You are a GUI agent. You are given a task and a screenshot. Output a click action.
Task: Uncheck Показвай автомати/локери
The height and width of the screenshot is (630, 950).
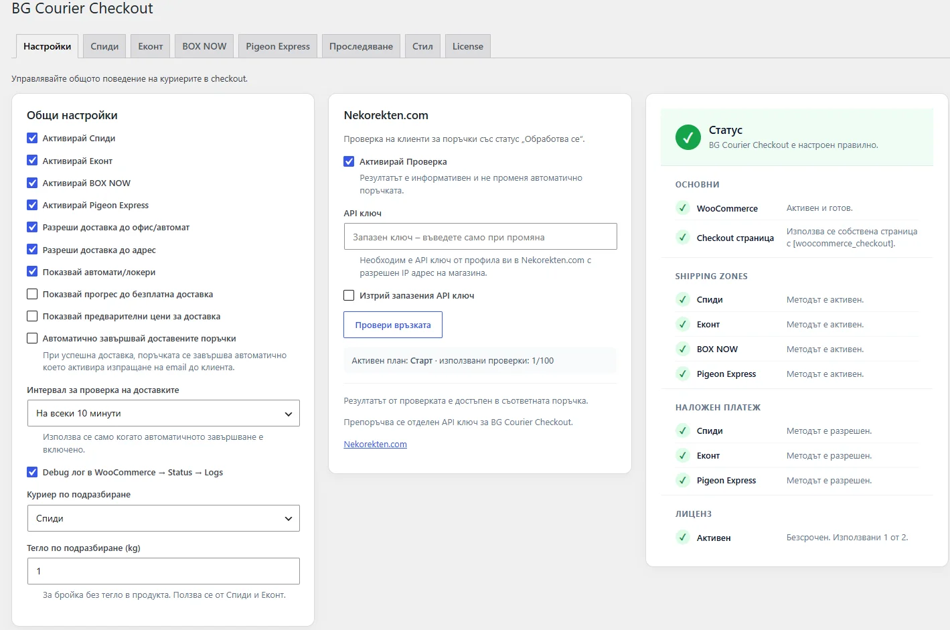(x=32, y=272)
